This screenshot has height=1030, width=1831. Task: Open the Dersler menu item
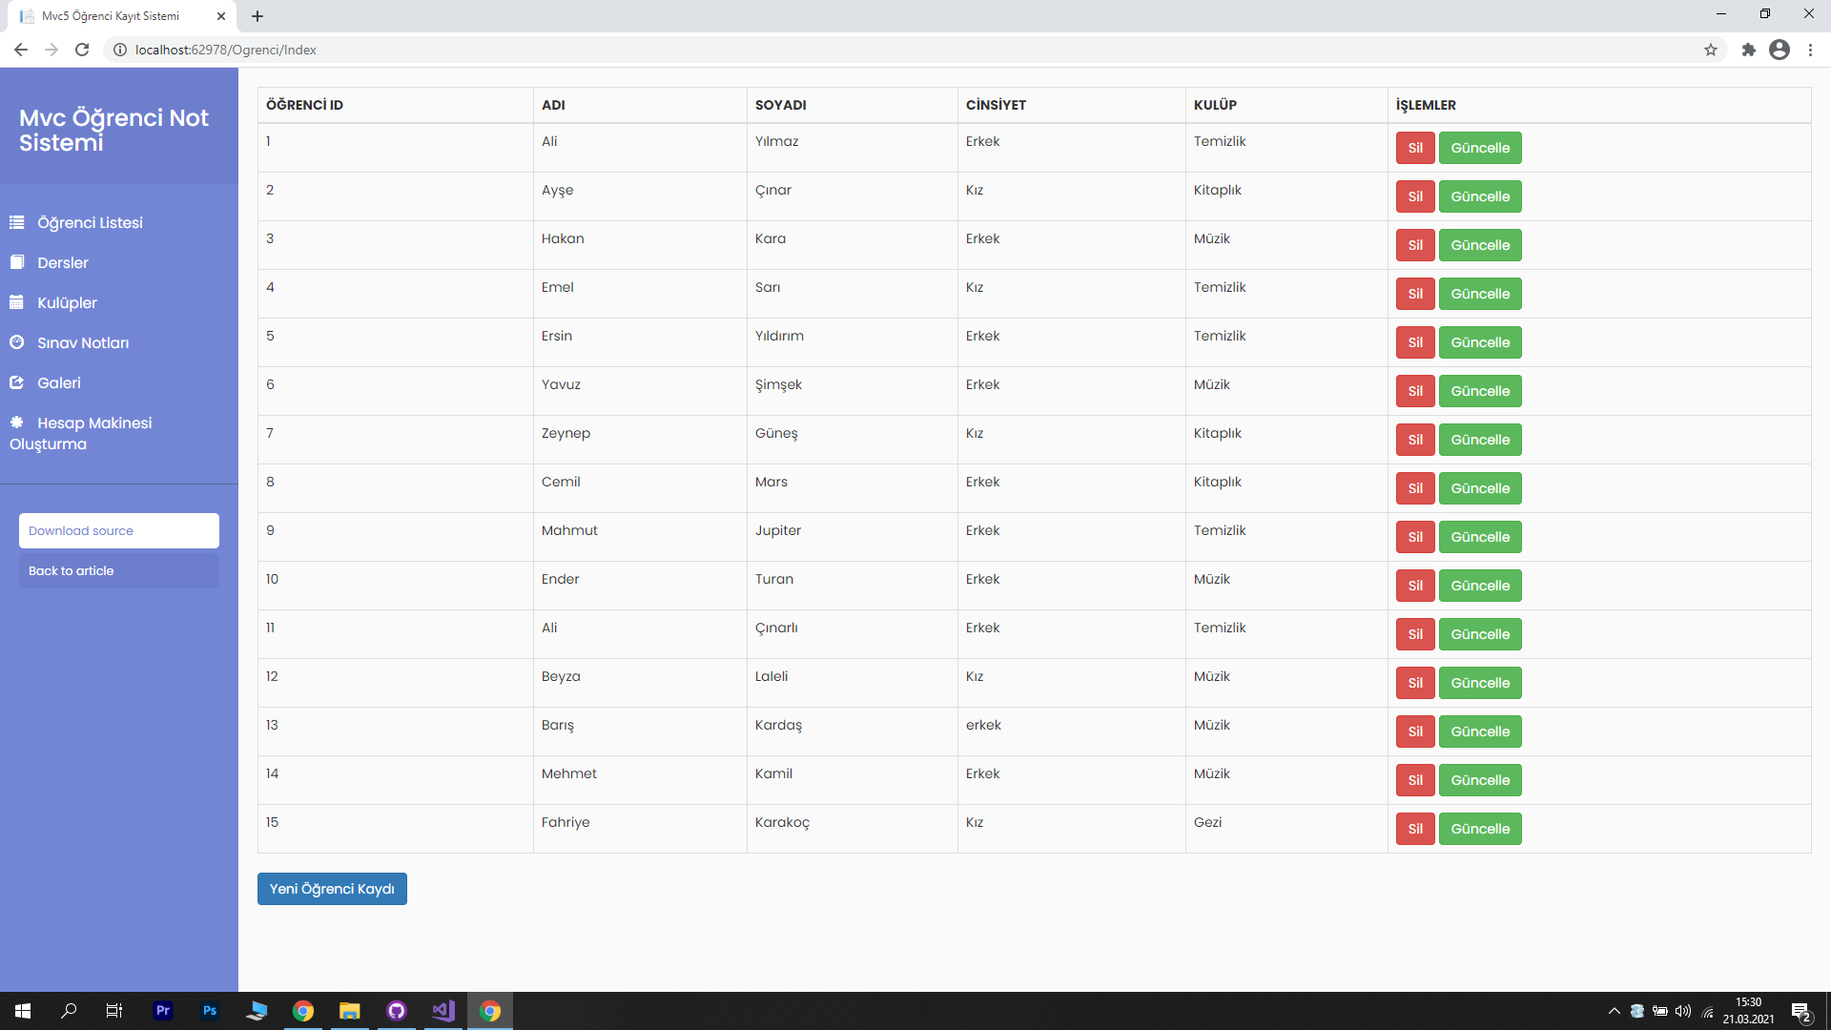click(x=63, y=262)
